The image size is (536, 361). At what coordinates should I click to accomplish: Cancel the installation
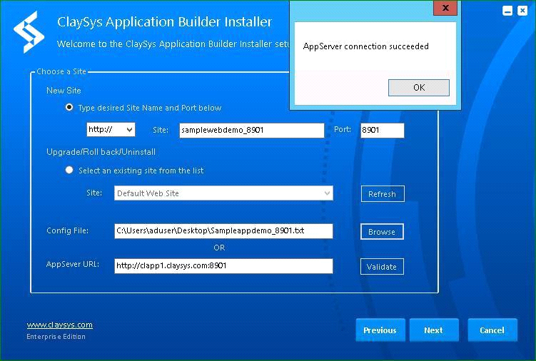click(x=492, y=330)
